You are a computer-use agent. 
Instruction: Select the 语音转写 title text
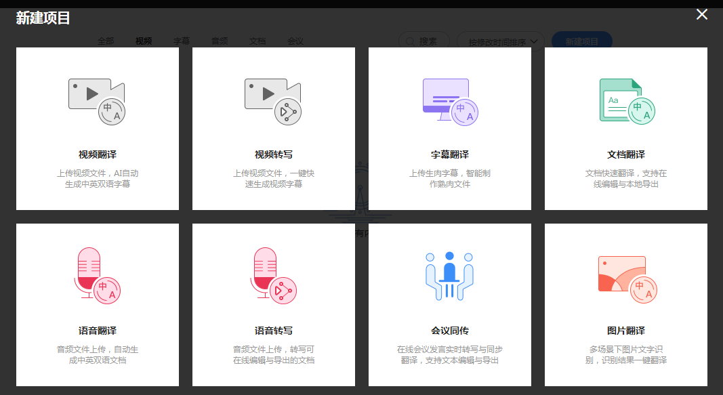click(x=274, y=331)
